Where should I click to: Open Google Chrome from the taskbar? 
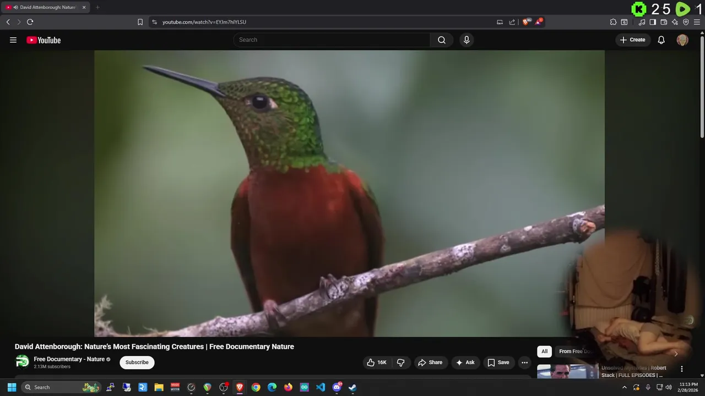point(256,387)
